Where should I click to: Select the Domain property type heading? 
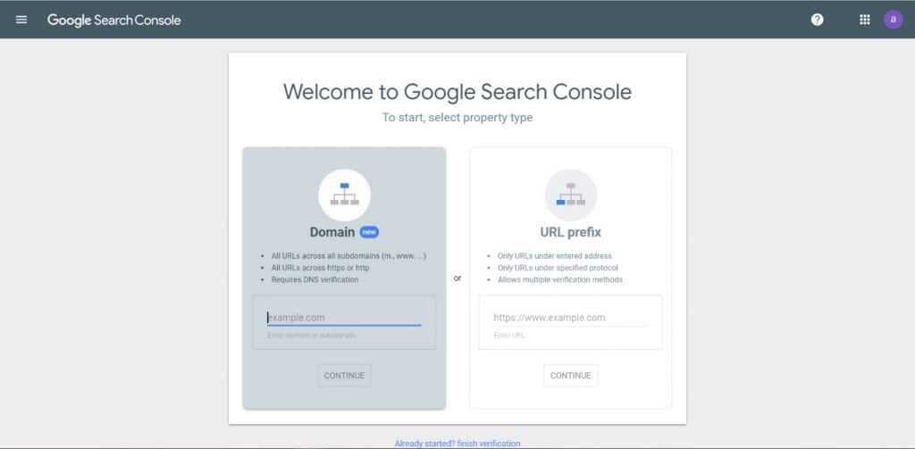pyautogui.click(x=332, y=232)
